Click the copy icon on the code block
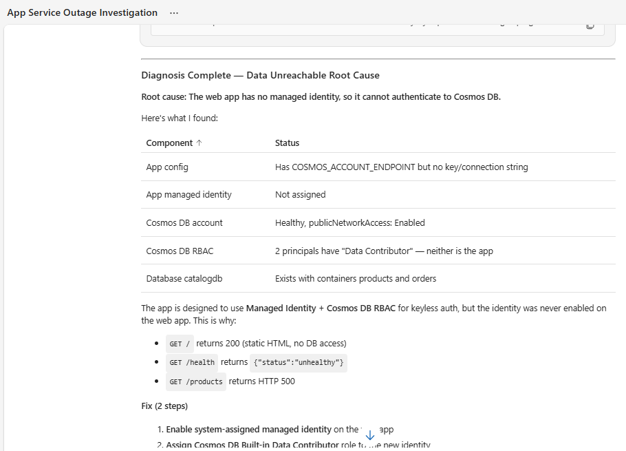Screen dimensions: 626x451 [590, 26]
